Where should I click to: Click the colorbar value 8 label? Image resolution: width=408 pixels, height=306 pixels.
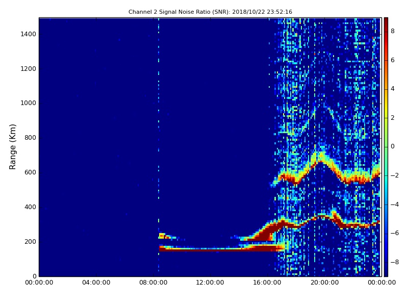click(393, 31)
